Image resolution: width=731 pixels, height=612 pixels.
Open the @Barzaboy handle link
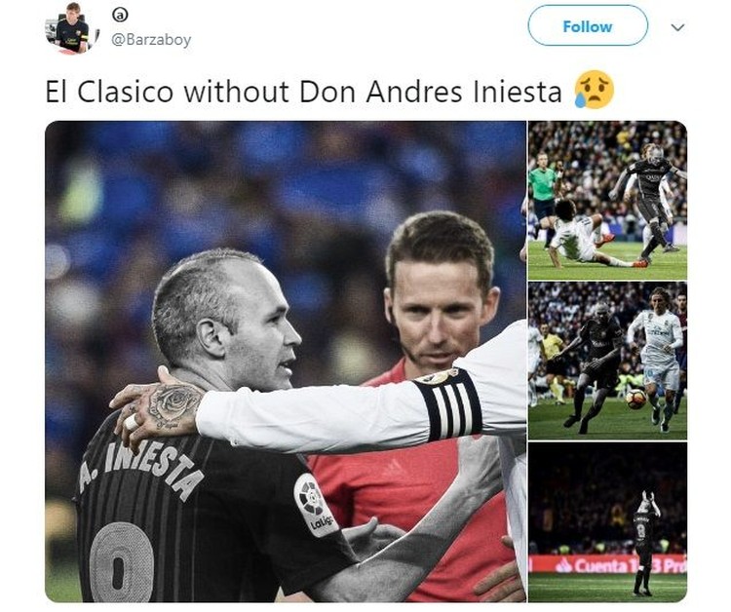click(151, 40)
